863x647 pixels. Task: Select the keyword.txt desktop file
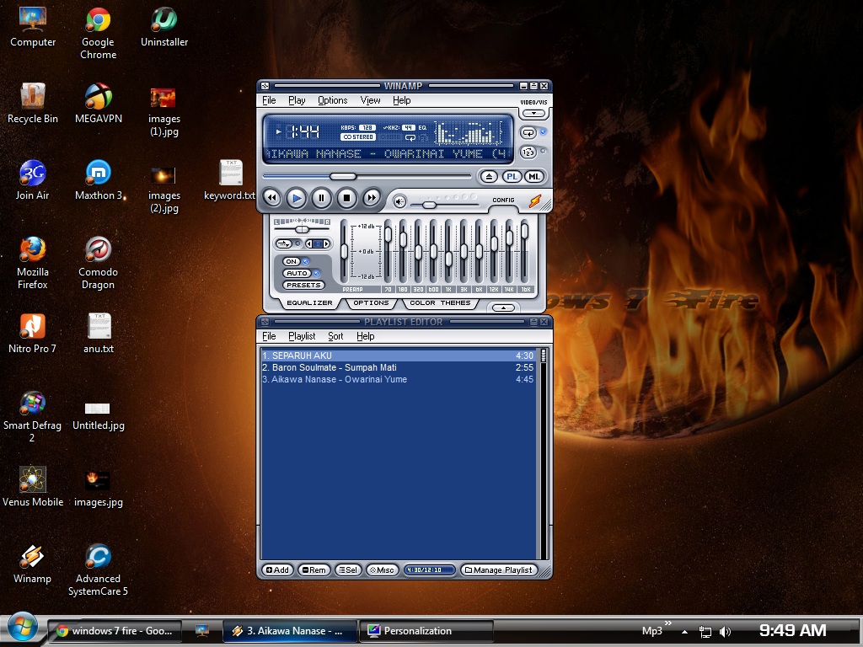coord(229,180)
